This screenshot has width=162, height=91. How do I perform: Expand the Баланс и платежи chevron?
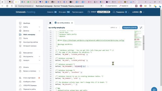[x=39, y=71]
